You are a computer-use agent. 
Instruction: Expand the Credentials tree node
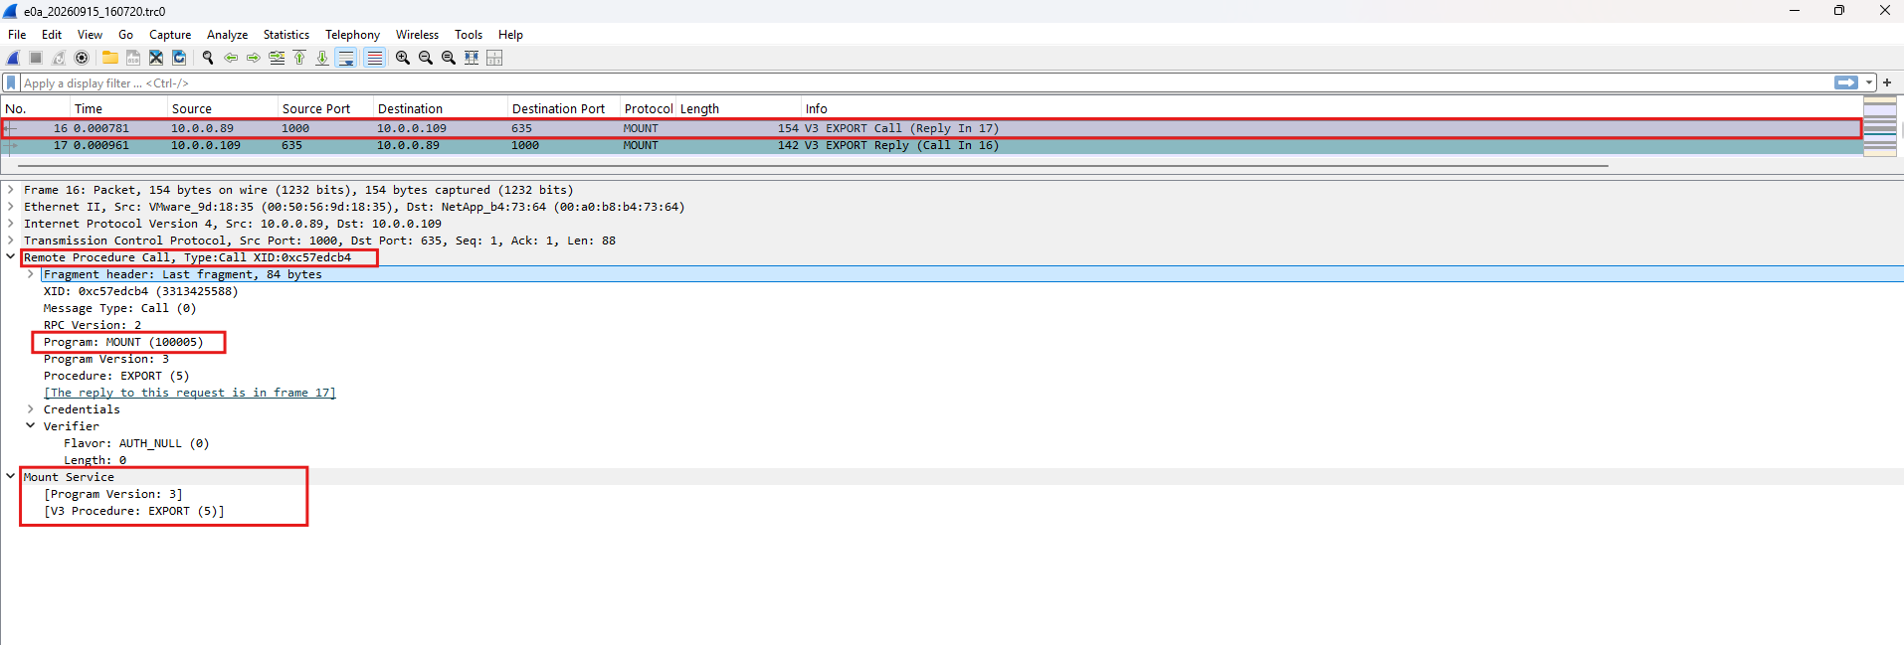pyautogui.click(x=31, y=409)
